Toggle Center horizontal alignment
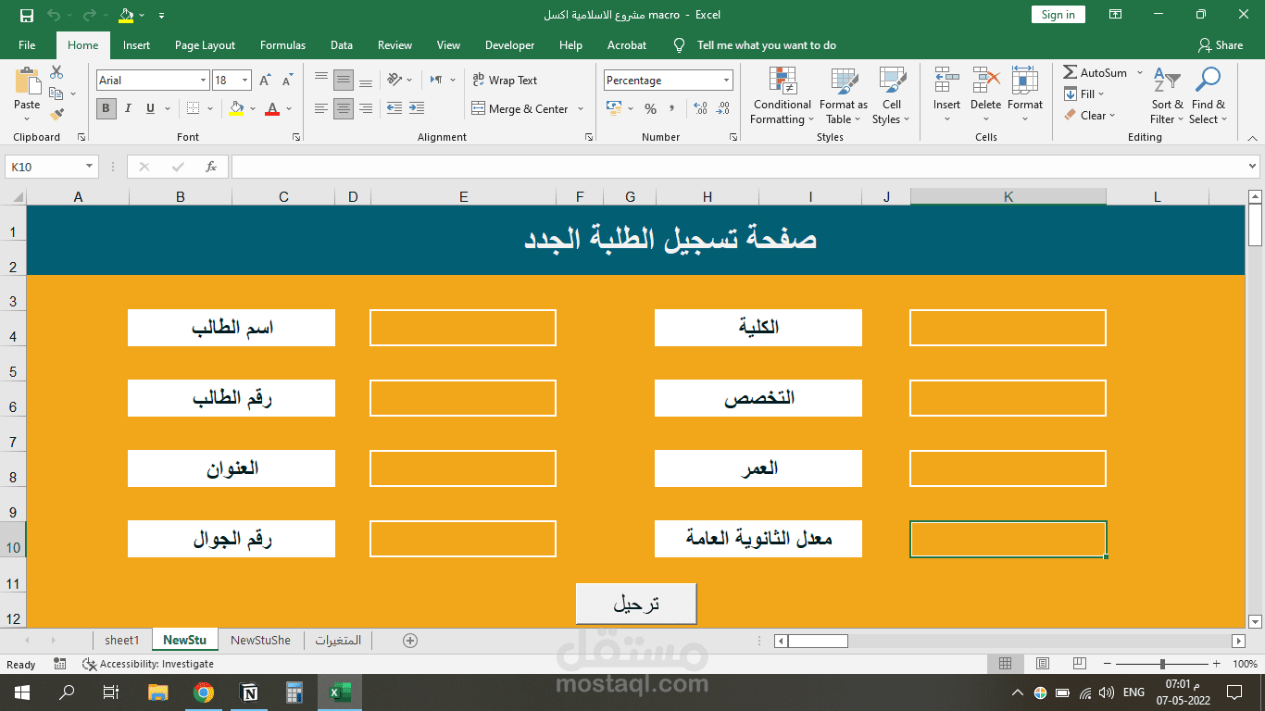The image size is (1265, 711). click(x=344, y=108)
